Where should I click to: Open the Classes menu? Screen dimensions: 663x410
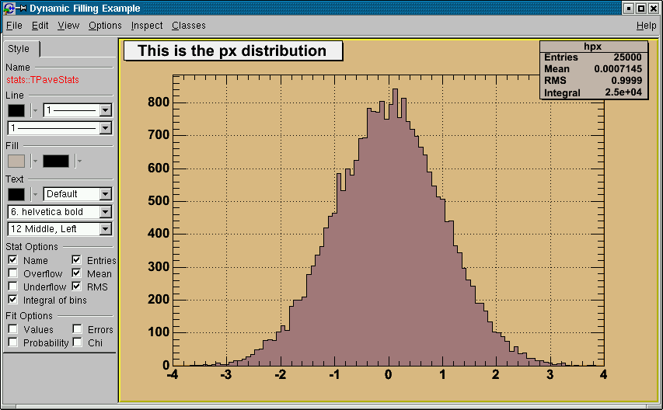coord(189,26)
